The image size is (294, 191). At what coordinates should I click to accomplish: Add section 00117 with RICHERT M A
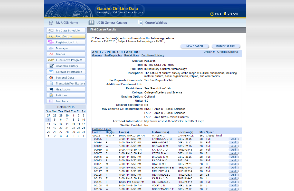pyautogui.click(x=234, y=171)
